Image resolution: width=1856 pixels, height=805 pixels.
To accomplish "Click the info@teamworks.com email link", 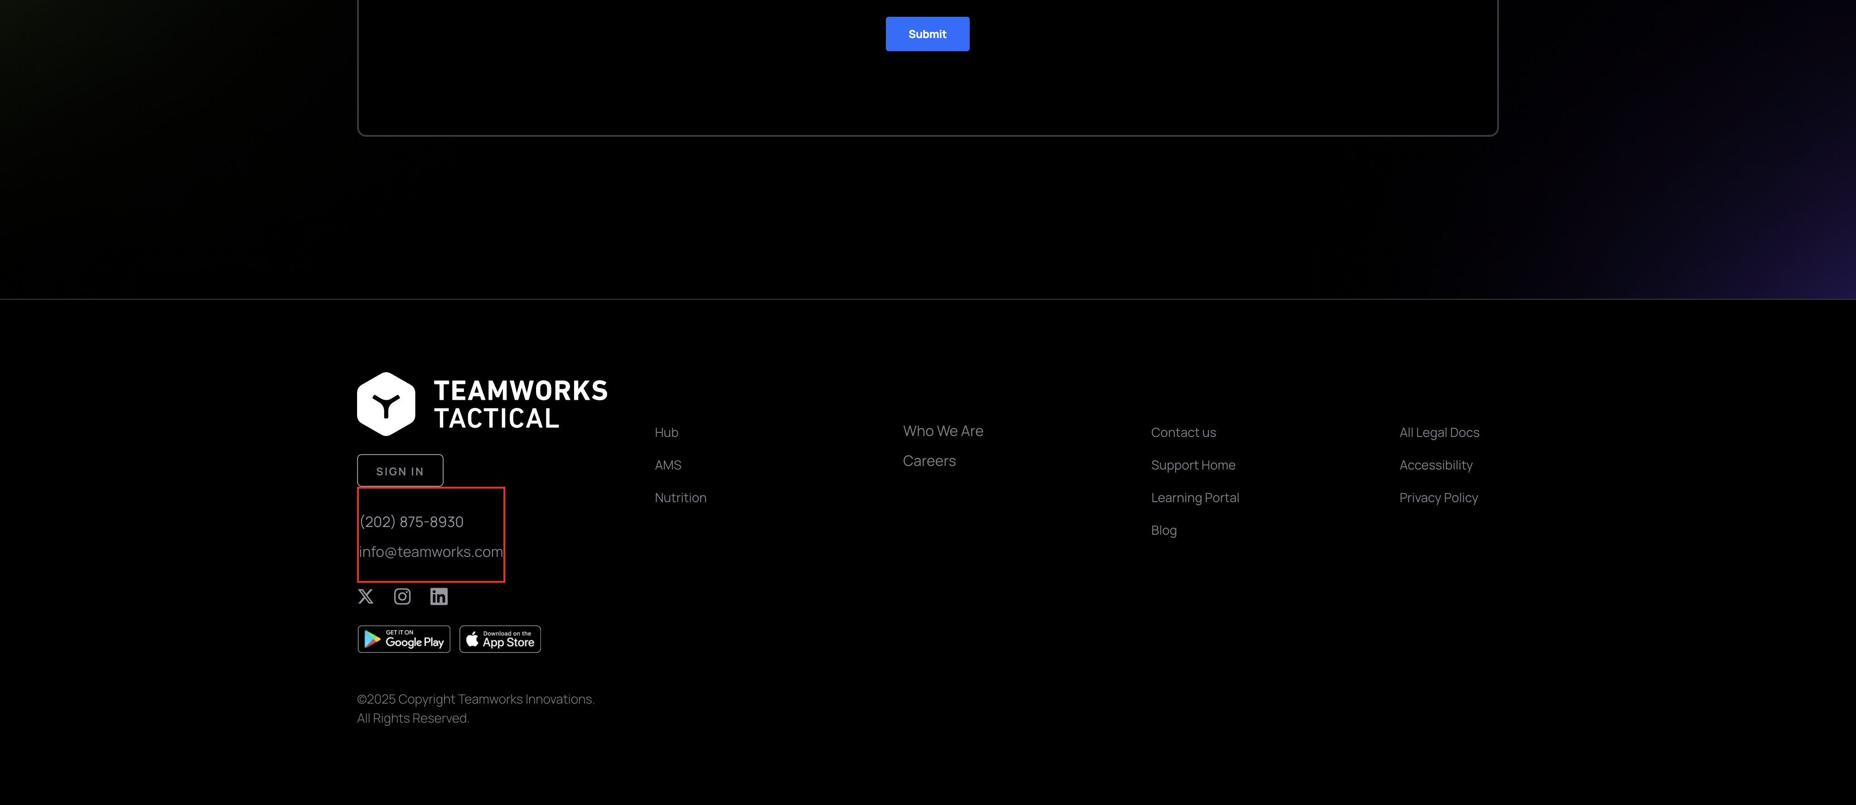I will (x=430, y=552).
